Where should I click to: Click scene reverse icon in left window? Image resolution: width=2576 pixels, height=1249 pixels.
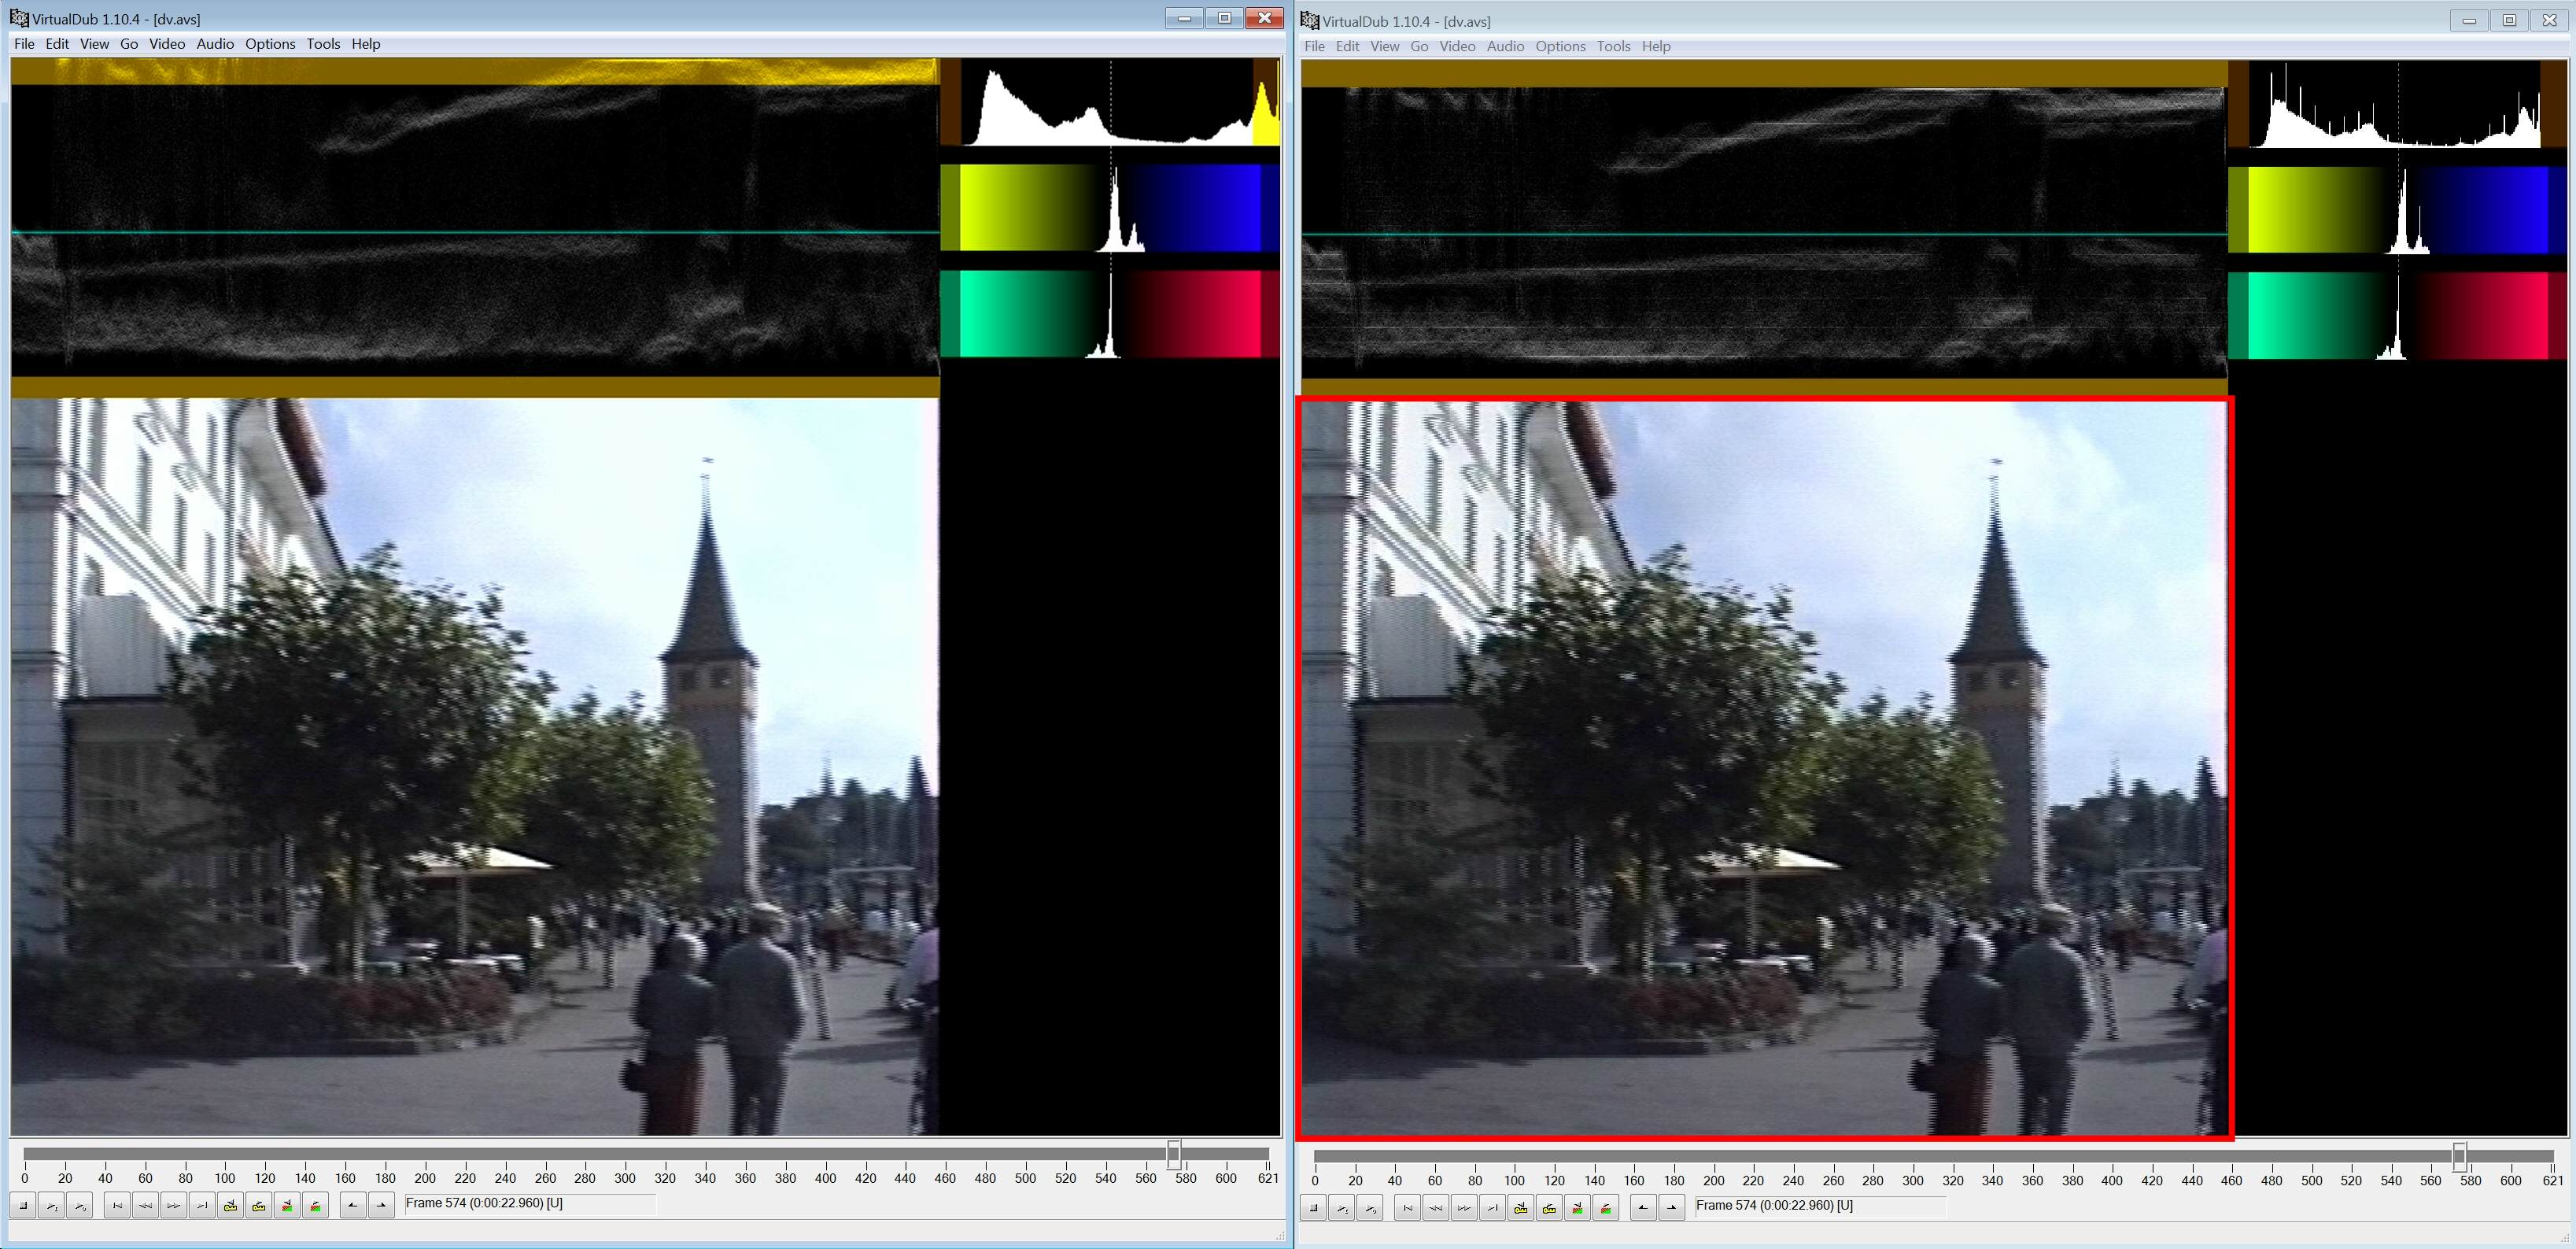(x=287, y=1206)
